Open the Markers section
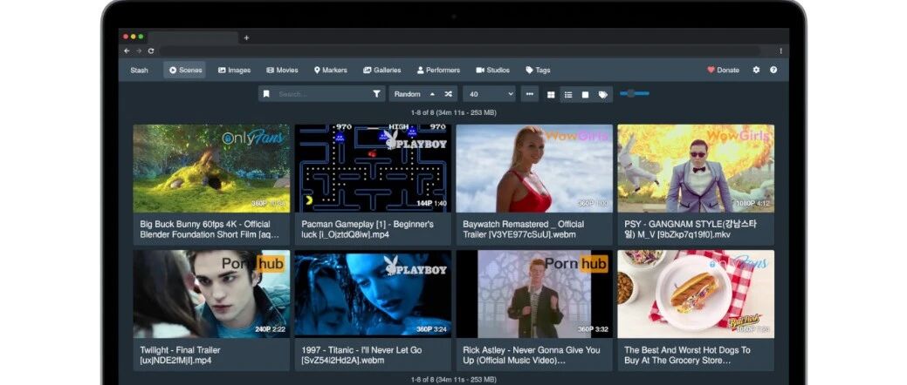The image size is (907, 385). click(331, 70)
